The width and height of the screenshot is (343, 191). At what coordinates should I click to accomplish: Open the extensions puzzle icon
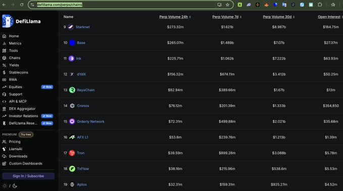pyautogui.click(x=320, y=5)
